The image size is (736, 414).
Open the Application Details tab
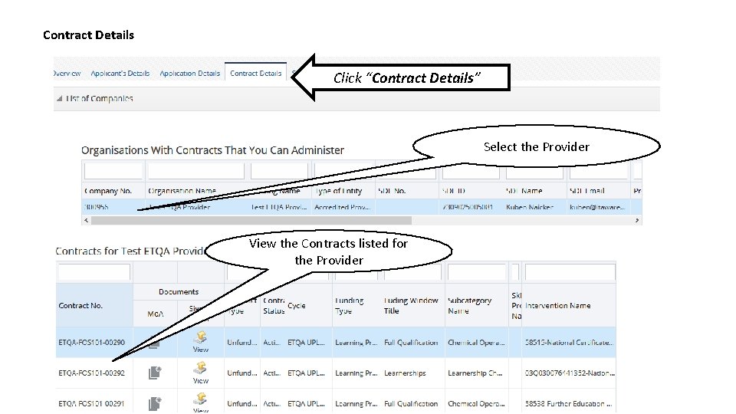pyautogui.click(x=189, y=74)
